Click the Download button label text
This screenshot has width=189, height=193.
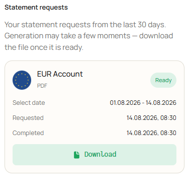[100, 154]
